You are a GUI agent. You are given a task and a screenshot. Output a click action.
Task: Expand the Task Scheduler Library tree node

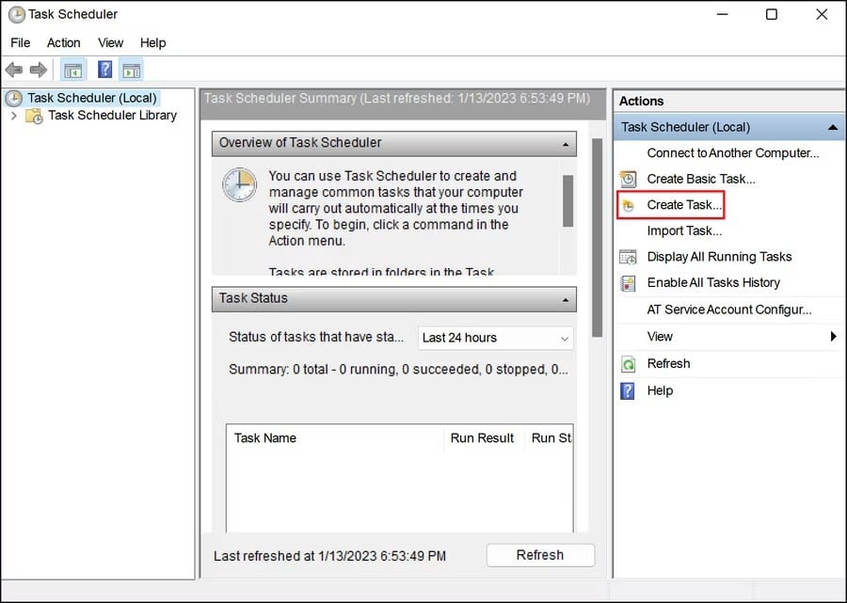14,116
